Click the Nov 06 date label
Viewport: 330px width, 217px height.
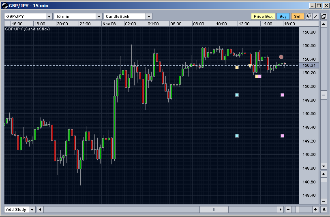pyautogui.click(x=109, y=23)
